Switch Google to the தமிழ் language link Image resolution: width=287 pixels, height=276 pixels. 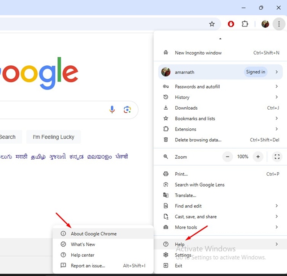[38, 157]
